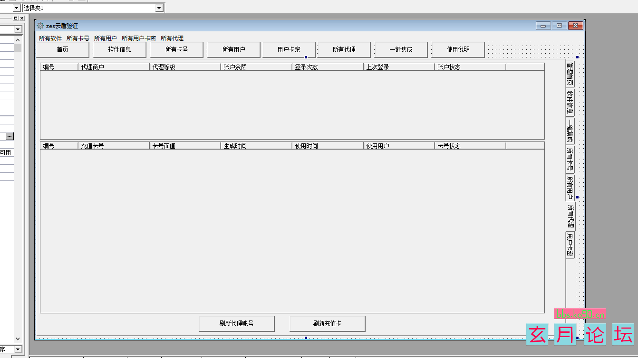Viewport: 638px width, 358px height.
Task: Open the 选择夹1 combo box dropdown
Action: (x=159, y=8)
